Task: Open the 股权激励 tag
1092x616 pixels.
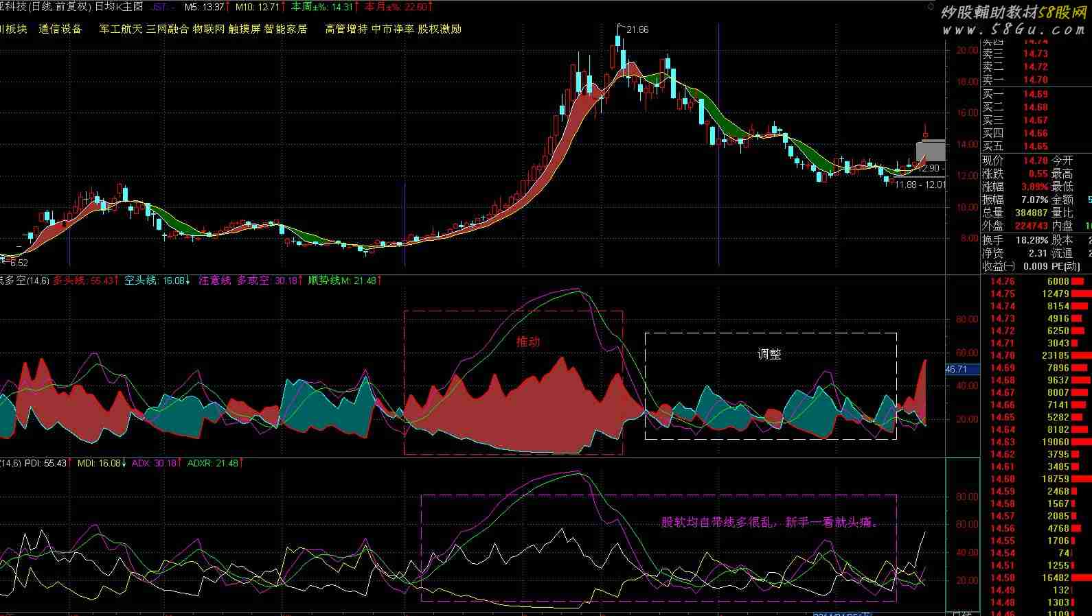Action: 440,29
